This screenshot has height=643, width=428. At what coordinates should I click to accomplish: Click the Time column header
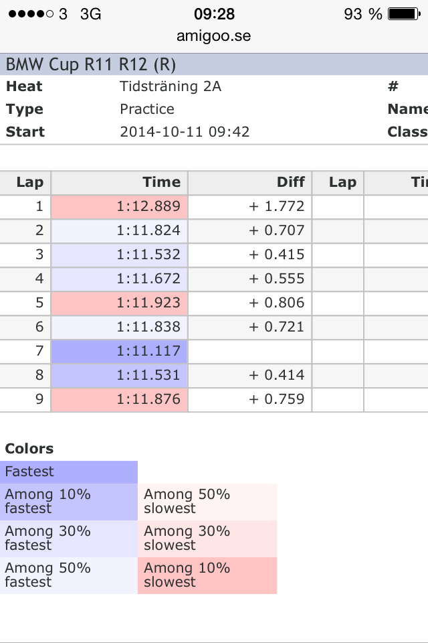(120, 182)
